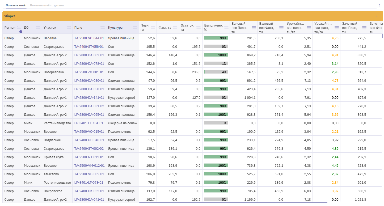
Task: Click the Поле column menu icon
Action: coord(103,28)
